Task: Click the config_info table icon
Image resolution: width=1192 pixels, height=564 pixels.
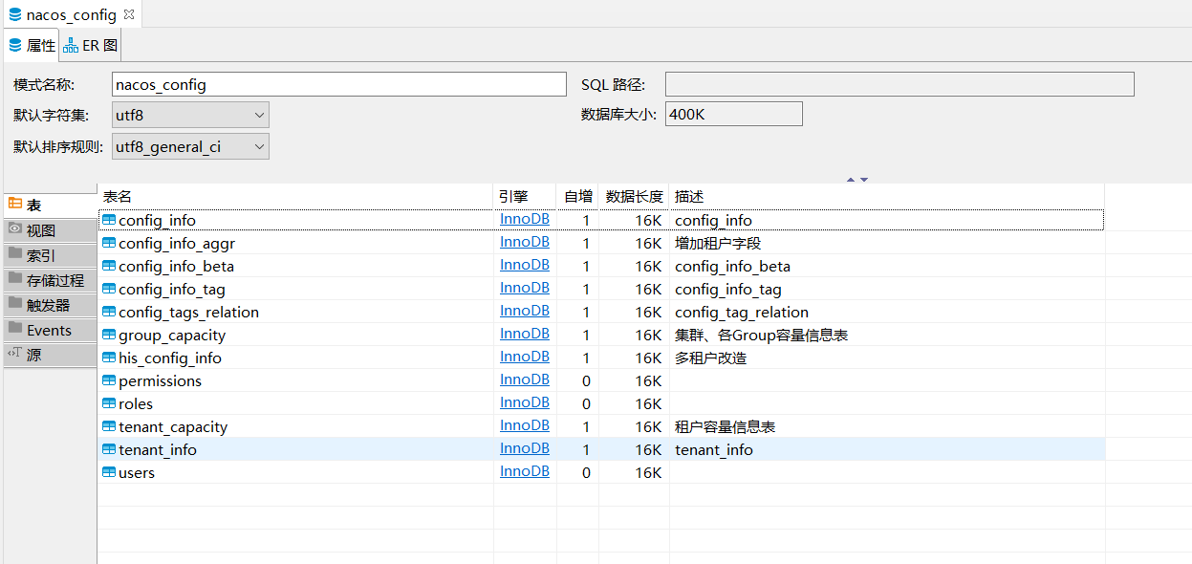Action: 109,220
